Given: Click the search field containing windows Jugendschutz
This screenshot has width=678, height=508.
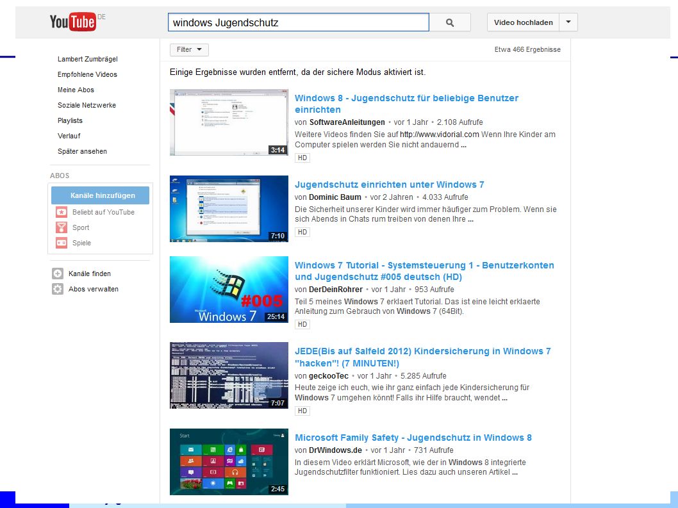Looking at the screenshot, I should pos(299,22).
